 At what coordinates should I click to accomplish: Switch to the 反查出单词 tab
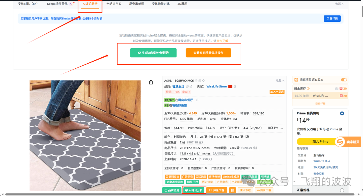[x=136, y=4]
